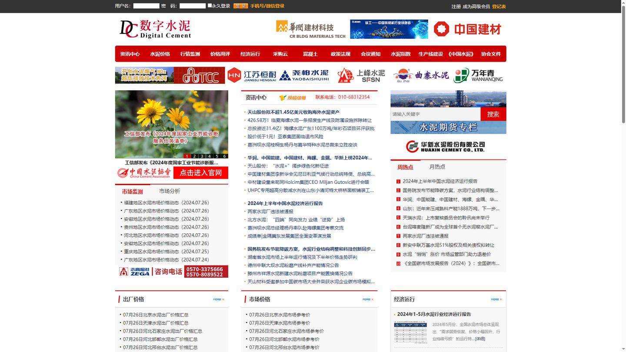
Task: Open the 徐工 XCMG blue banner ad
Action: point(389,29)
